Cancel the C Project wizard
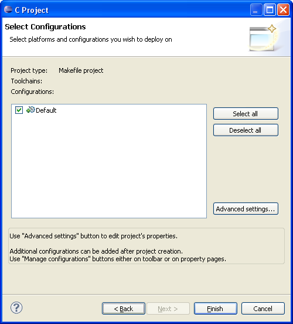Image resolution: width=293 pixels, height=324 pixels. tap(263, 309)
